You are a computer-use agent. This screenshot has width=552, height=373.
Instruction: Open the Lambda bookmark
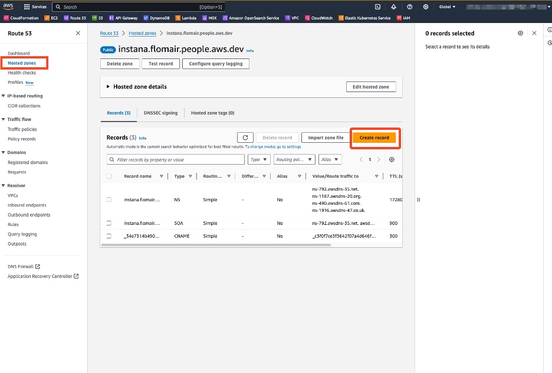click(x=186, y=18)
